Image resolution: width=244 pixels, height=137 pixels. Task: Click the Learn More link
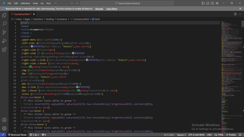[112, 9]
